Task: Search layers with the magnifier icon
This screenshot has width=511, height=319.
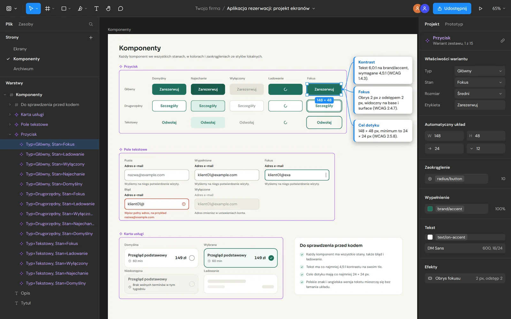Action: pyautogui.click(x=91, y=24)
